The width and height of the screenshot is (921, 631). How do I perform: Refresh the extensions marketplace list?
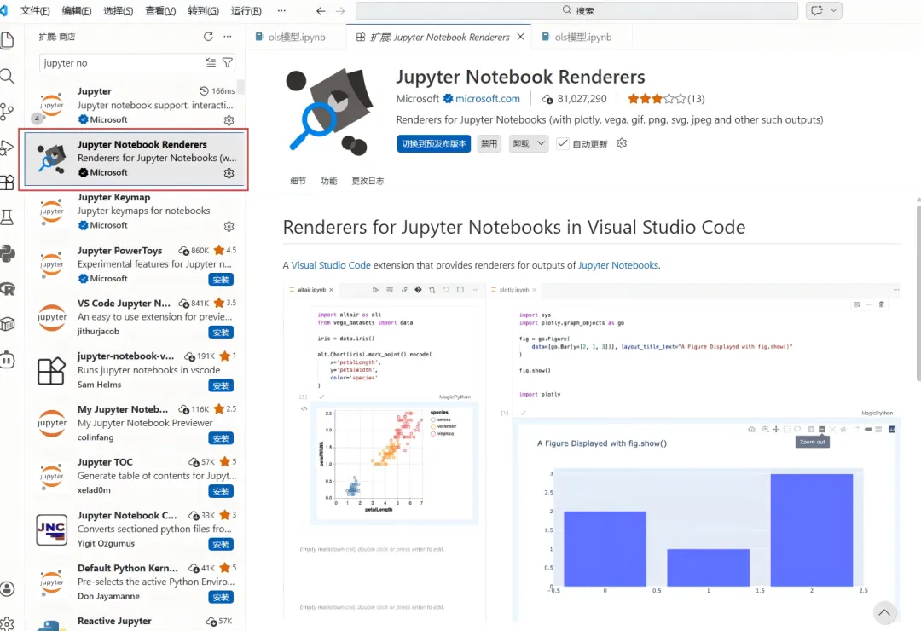click(208, 37)
